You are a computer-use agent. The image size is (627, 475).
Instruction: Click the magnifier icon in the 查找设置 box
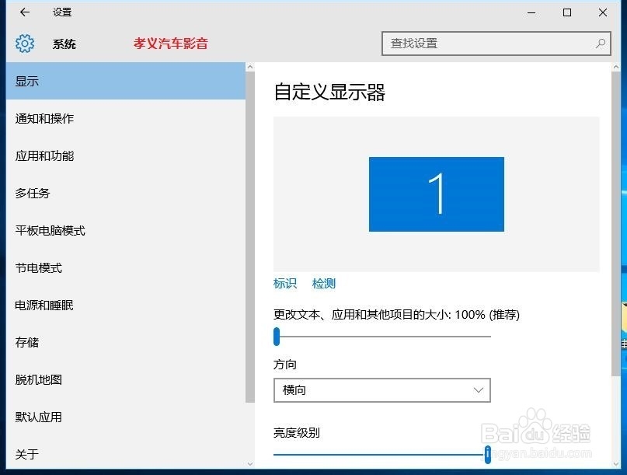point(598,44)
